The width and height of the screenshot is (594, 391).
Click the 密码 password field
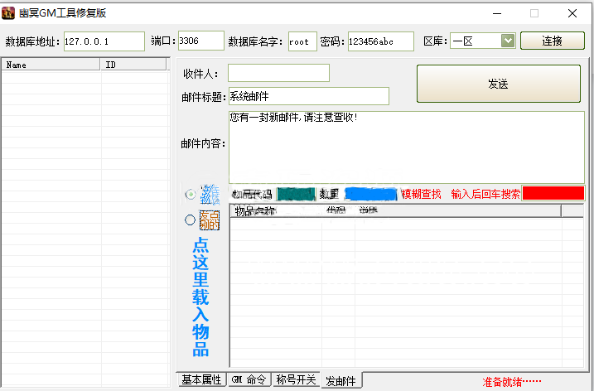[x=381, y=41]
